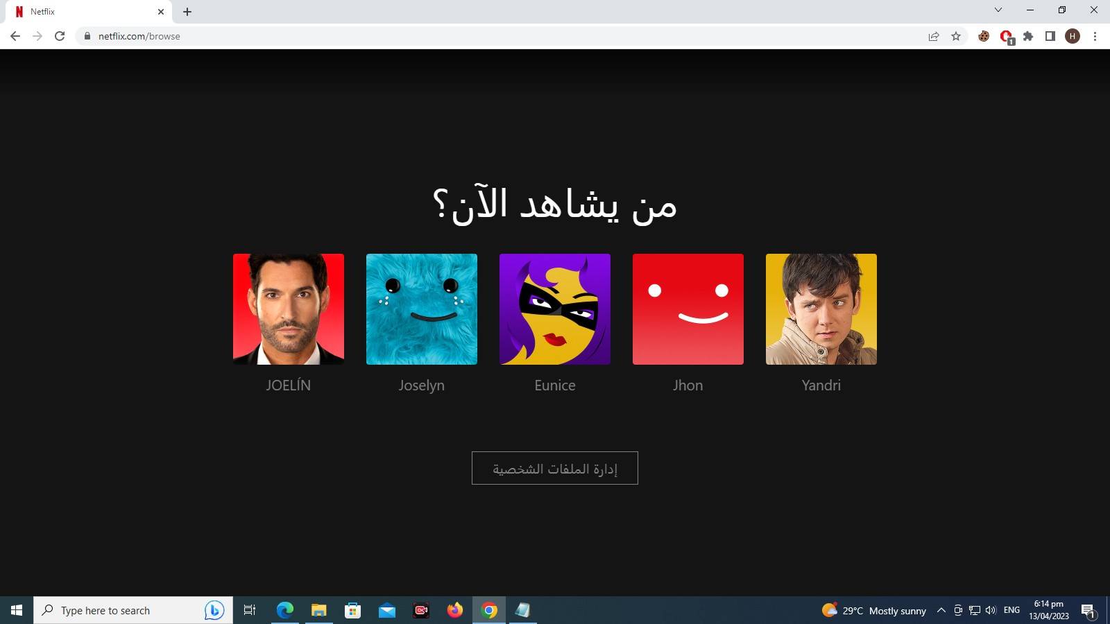Screen dimensions: 1110x624
Task: Open Chrome's three-dot menu
Action: [1095, 36]
